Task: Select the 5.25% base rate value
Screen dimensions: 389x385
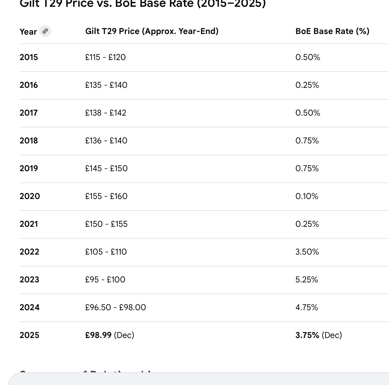Action: coord(307,280)
